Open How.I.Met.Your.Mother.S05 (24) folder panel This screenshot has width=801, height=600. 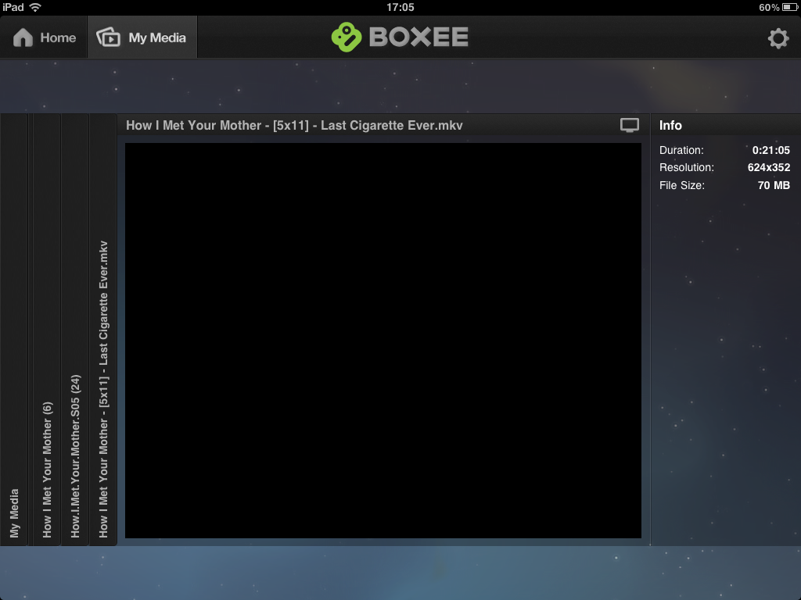pos(75,330)
